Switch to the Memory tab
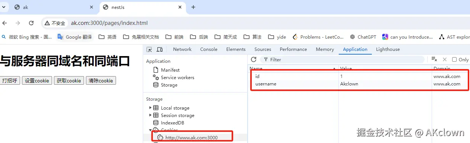470x143 pixels. 325,49
